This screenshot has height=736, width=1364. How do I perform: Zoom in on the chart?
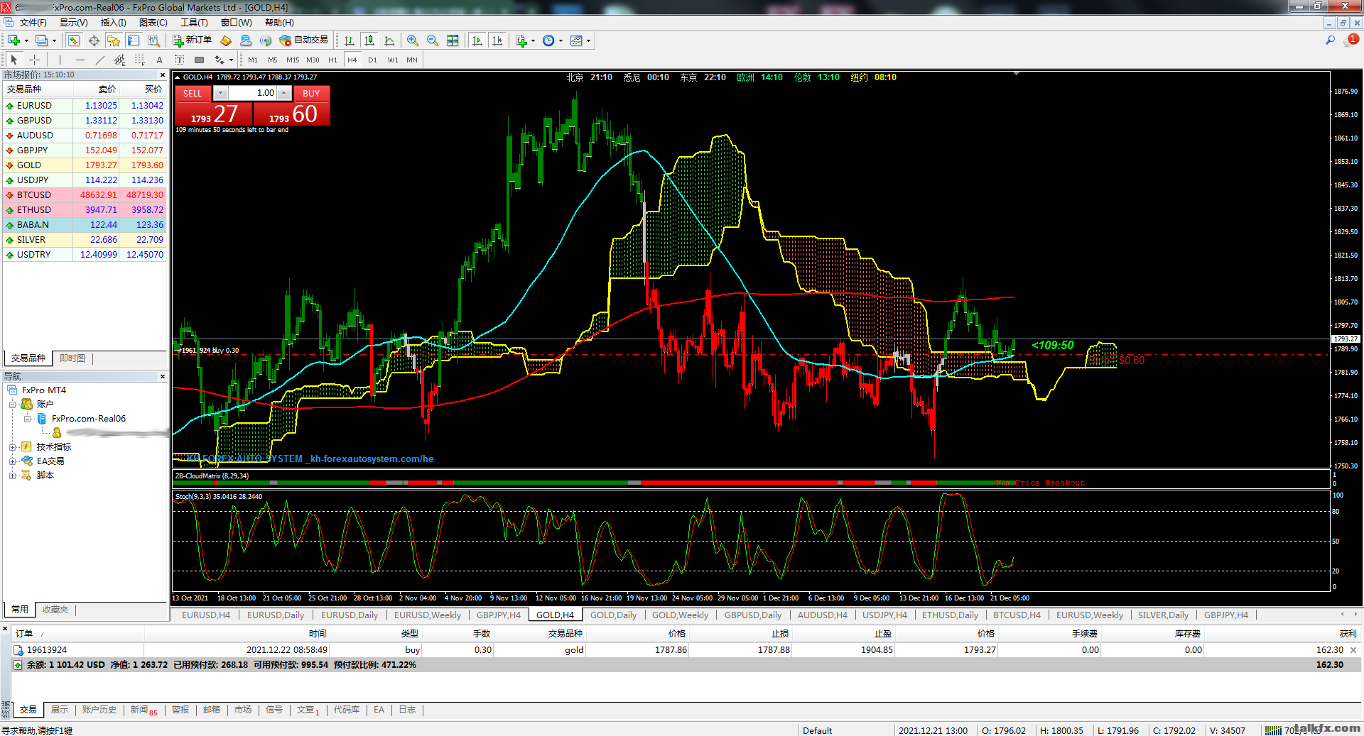(413, 40)
